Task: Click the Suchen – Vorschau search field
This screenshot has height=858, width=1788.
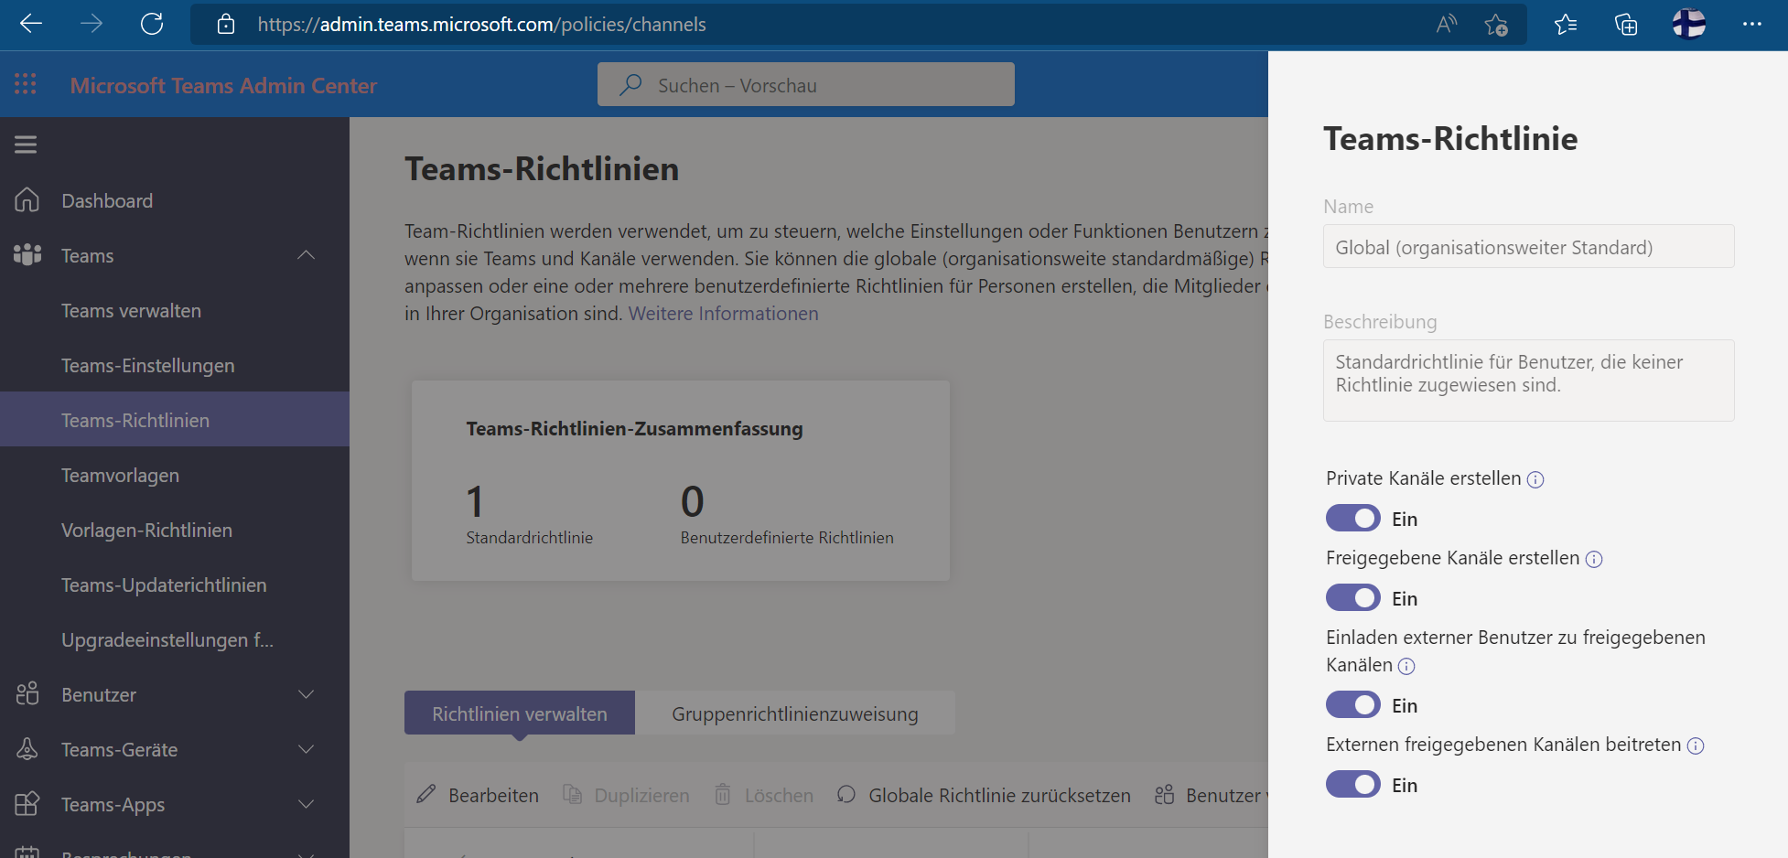Action: [x=806, y=84]
